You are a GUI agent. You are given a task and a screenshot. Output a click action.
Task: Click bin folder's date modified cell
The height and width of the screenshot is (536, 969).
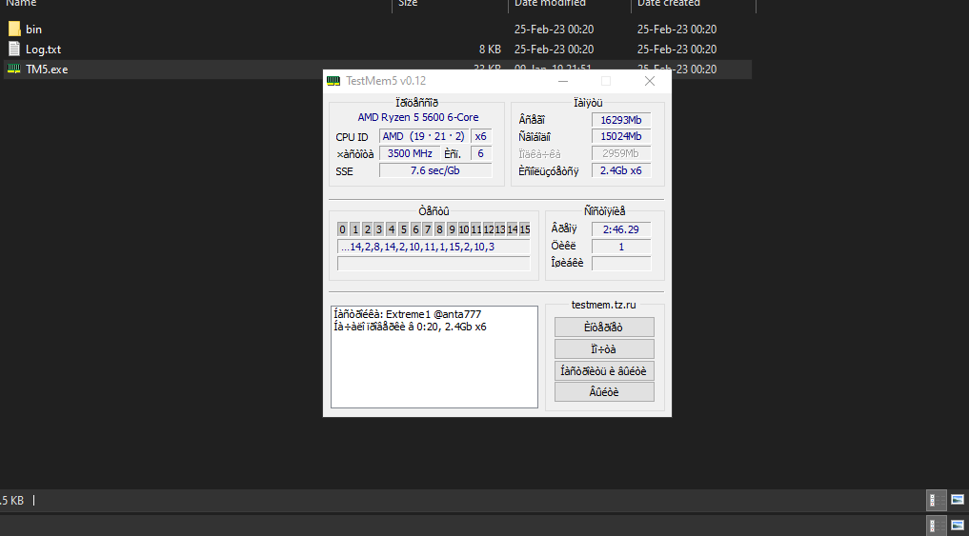554,29
